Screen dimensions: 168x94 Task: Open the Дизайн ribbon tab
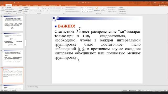pos(21,5)
